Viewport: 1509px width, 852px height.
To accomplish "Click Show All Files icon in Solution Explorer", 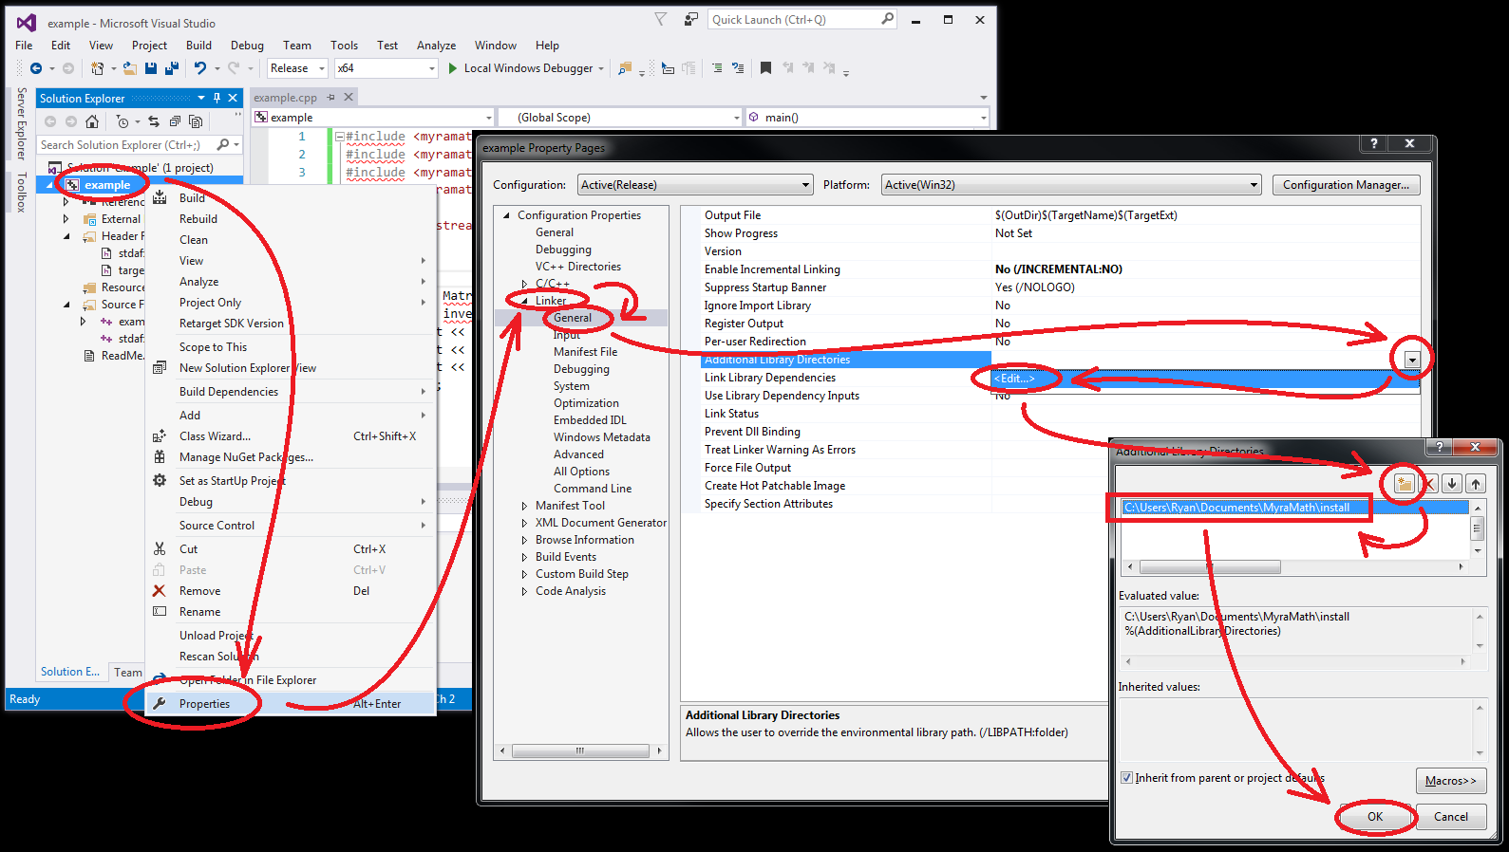I will tap(196, 121).
